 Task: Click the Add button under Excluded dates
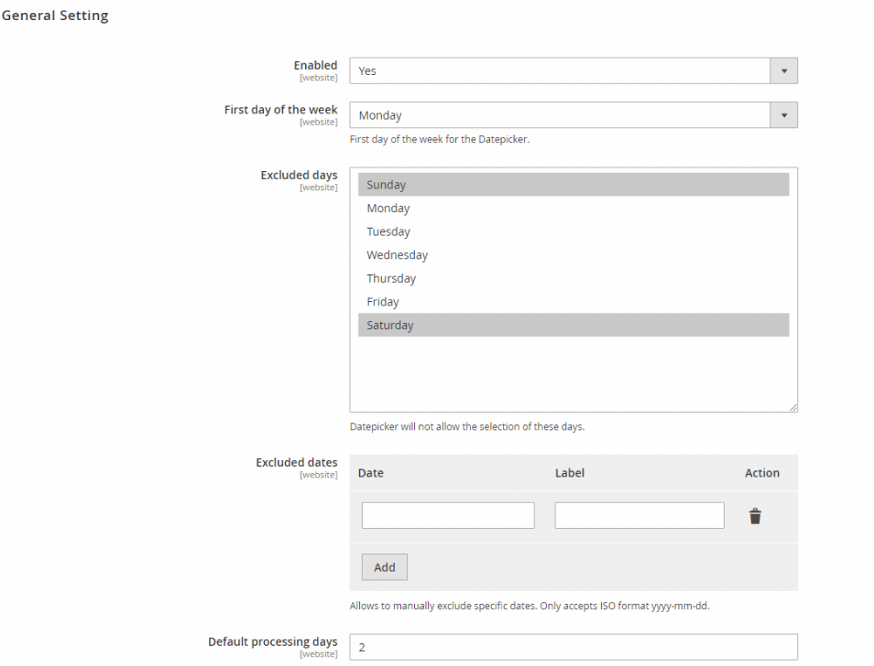click(384, 567)
